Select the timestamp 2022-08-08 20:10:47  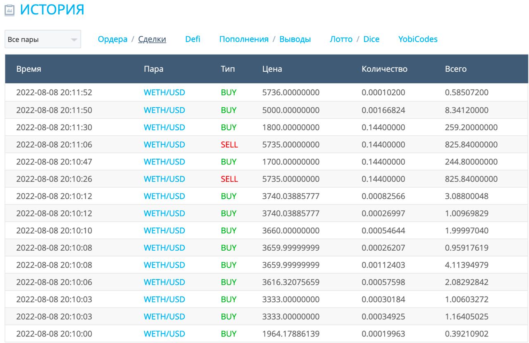[54, 161]
